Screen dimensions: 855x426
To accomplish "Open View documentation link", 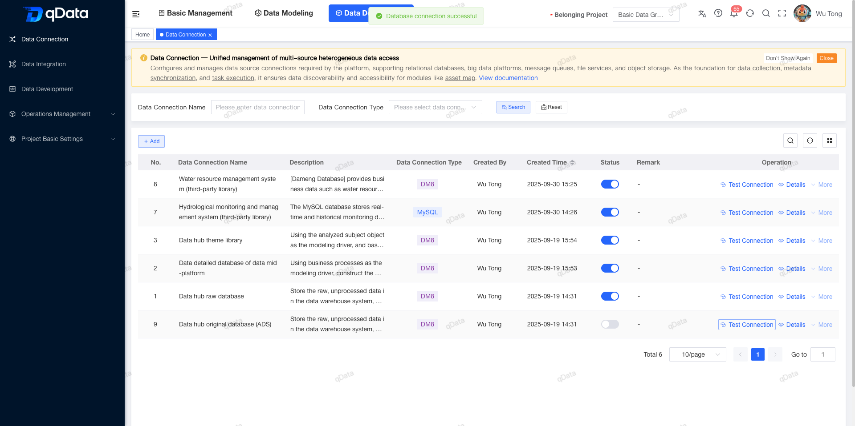I will point(508,78).
